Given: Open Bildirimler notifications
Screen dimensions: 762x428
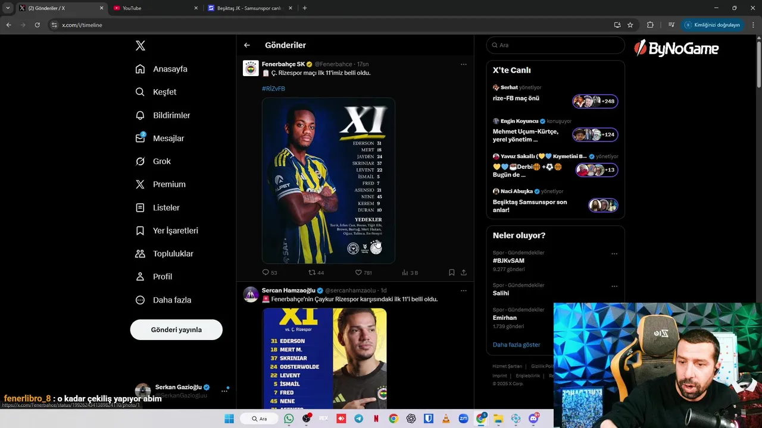Looking at the screenshot, I should click(x=163, y=115).
